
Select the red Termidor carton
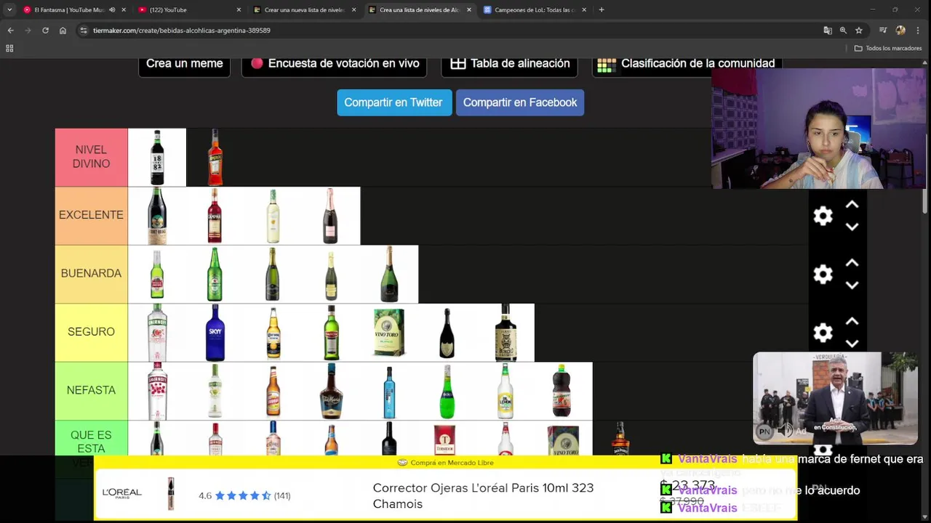coord(444,439)
